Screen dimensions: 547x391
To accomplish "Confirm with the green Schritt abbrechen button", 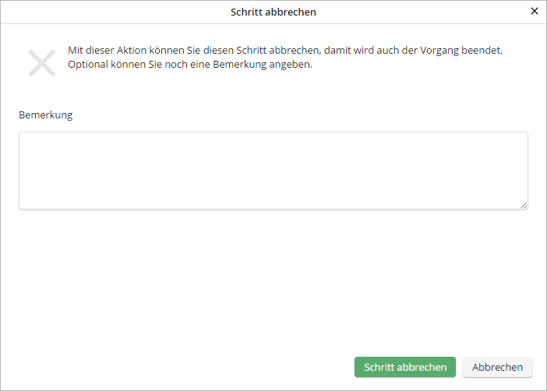I will (405, 367).
